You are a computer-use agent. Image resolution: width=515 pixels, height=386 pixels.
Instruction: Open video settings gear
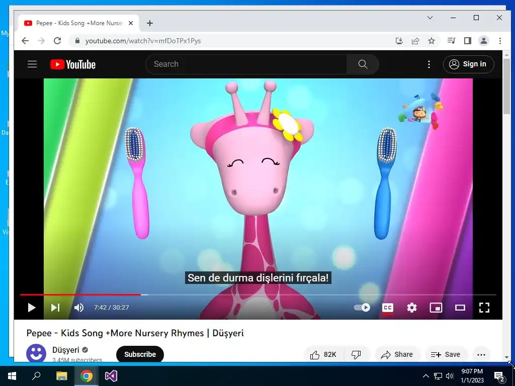(x=411, y=308)
